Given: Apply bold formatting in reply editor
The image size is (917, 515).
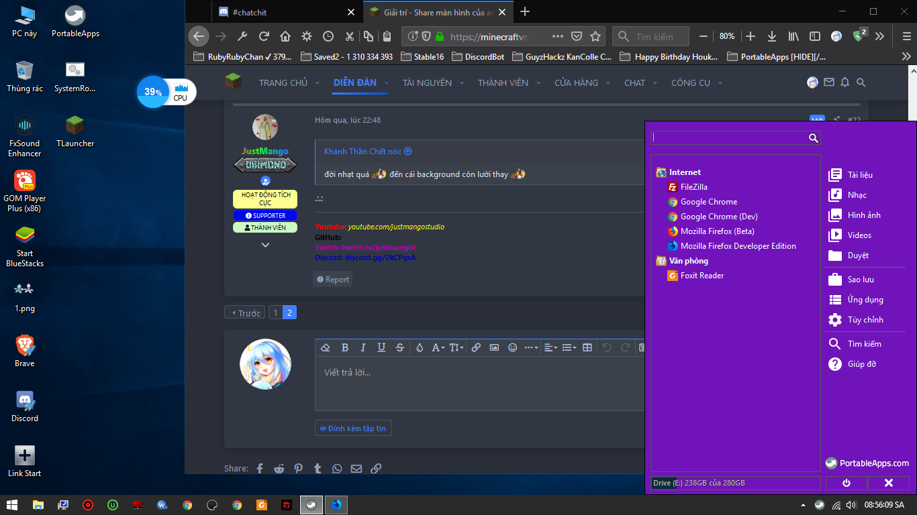Looking at the screenshot, I should [345, 347].
